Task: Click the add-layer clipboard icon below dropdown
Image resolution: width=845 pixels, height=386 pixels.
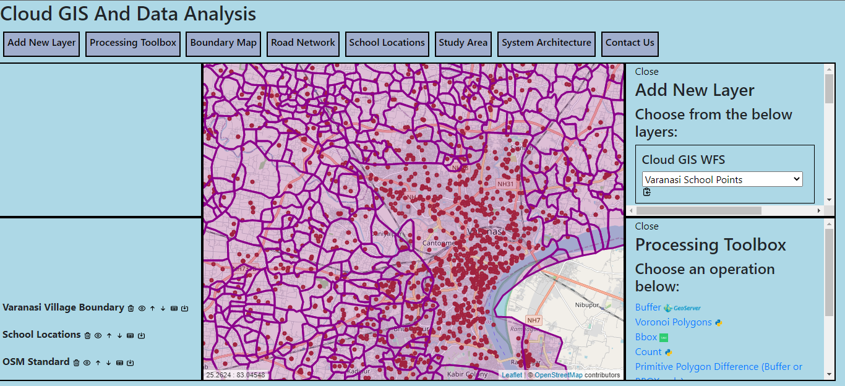Action: point(647,192)
